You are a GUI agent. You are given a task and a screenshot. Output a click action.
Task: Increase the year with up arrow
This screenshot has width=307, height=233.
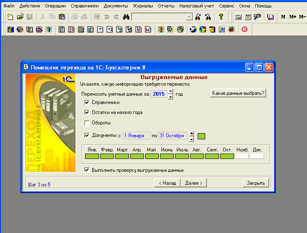pos(171,91)
